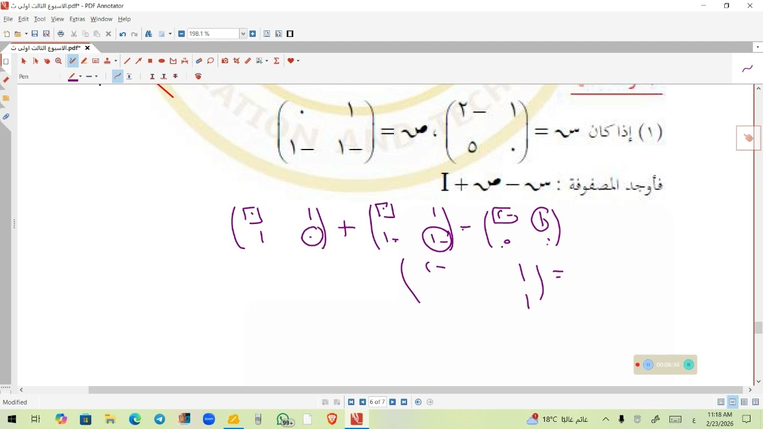Click the page number field '6 of 7'
Screen dimensions: 763x429
click(377, 402)
